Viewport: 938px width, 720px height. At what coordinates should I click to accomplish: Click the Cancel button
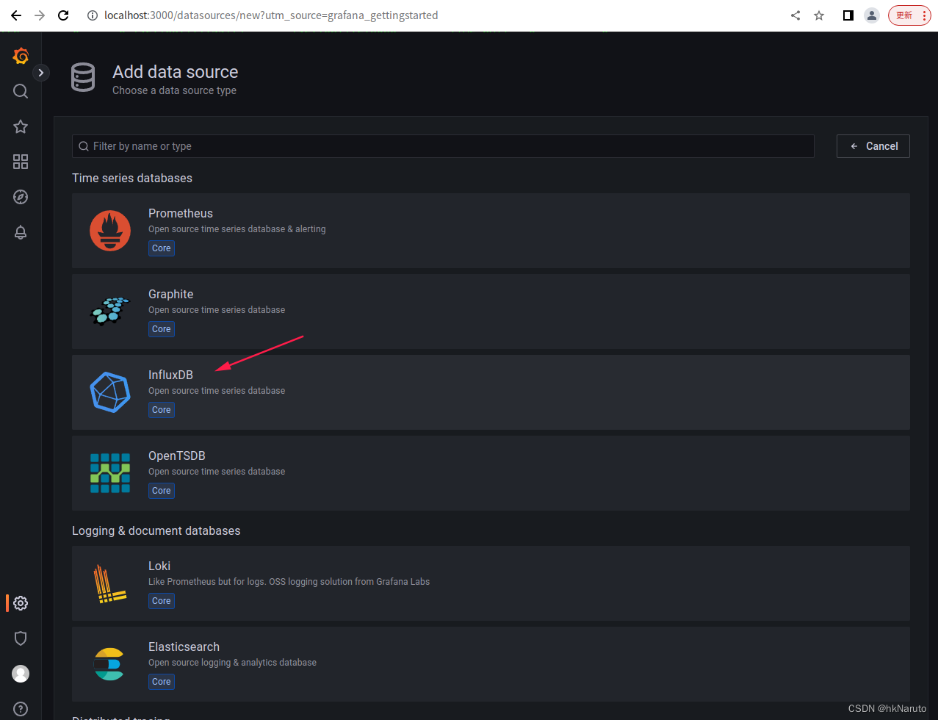coord(873,146)
